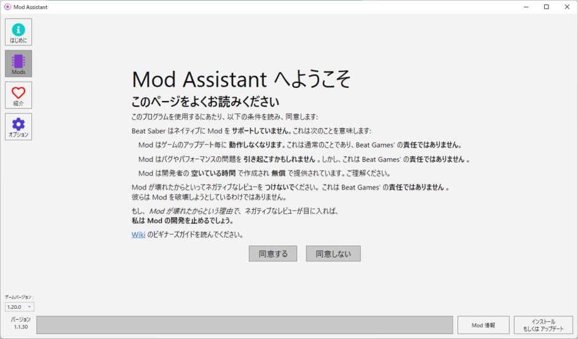Open the Mods page in sidebar

18,63
